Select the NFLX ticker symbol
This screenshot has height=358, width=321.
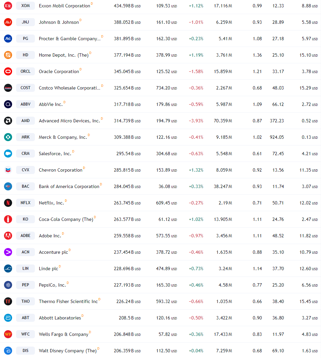tap(25, 203)
